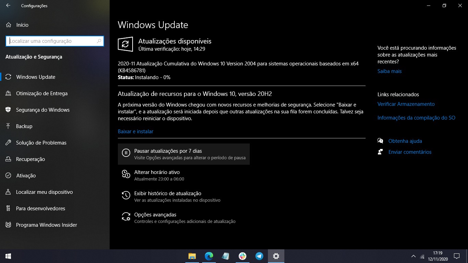Click the Recuperação icon in sidebar
Image resolution: width=468 pixels, height=263 pixels.
tap(9, 159)
